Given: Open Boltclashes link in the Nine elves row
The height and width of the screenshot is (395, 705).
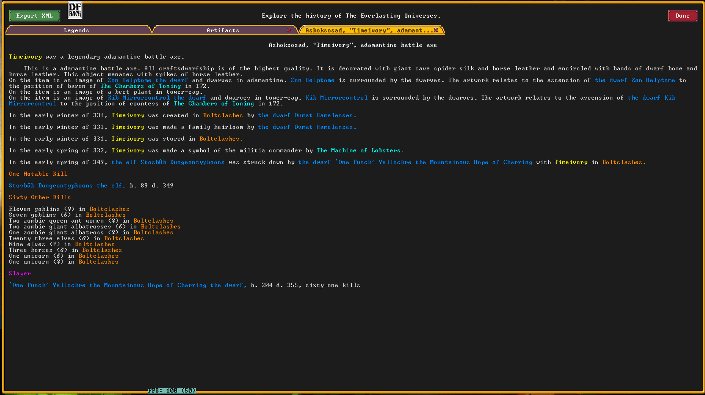Looking at the screenshot, I should click(x=95, y=244).
